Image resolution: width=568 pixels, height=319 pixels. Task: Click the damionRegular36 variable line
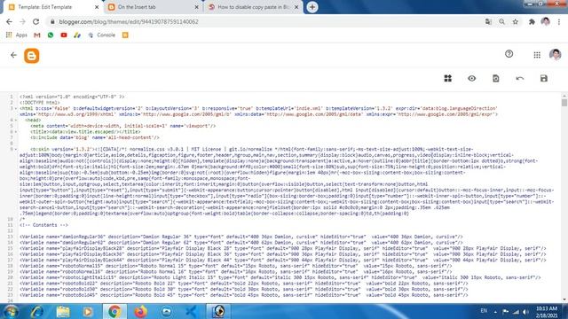point(241,237)
